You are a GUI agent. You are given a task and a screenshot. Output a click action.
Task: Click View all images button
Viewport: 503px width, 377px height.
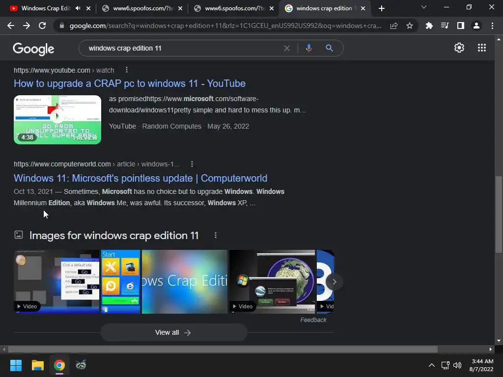[174, 332]
